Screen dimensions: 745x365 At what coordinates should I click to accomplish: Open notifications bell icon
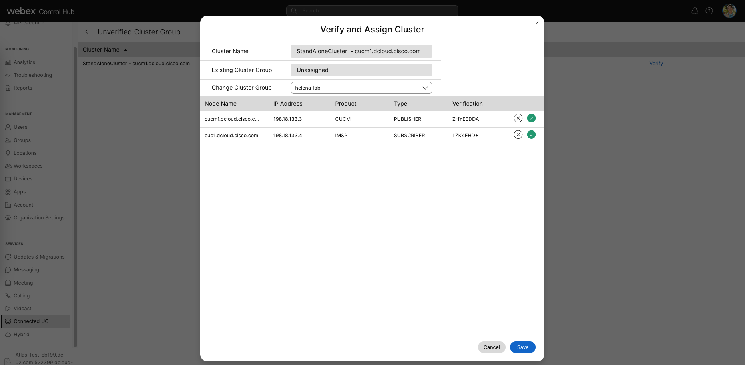point(695,11)
